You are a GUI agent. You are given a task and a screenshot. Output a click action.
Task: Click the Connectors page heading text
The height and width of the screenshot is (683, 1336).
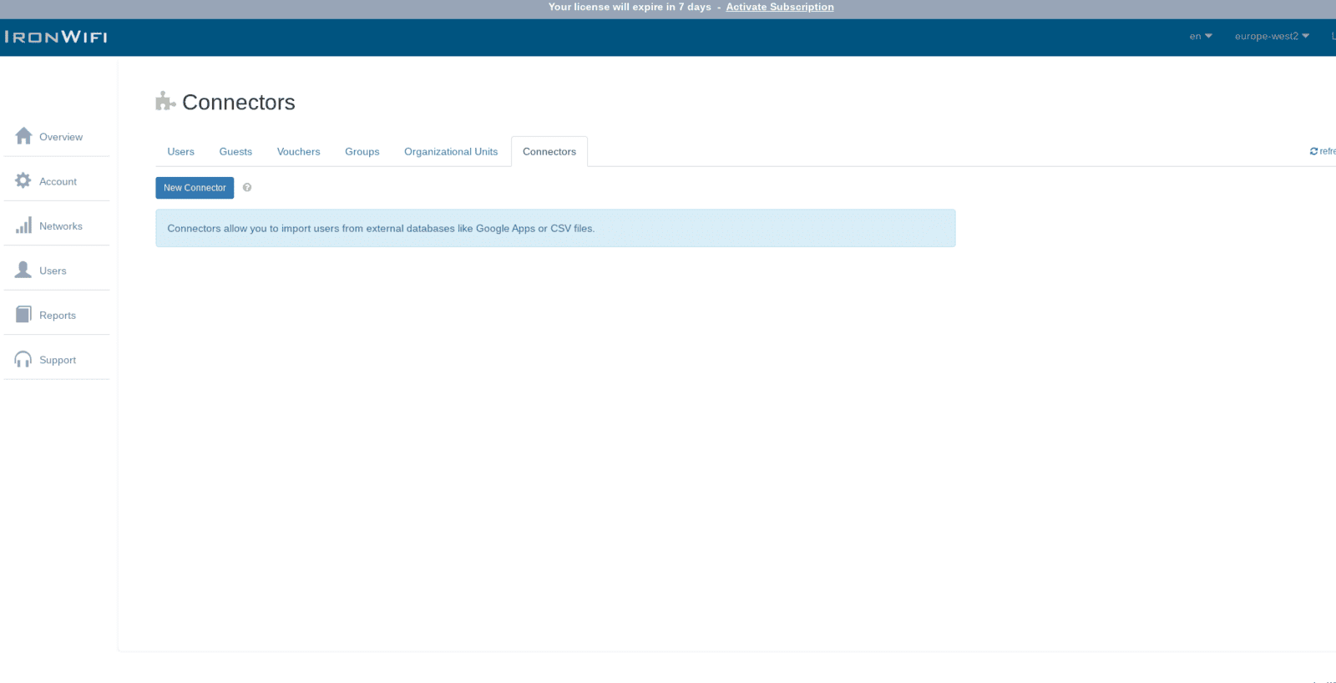pyautogui.click(x=239, y=102)
